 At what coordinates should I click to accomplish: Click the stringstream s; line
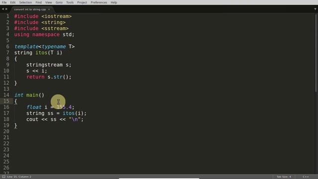(x=49, y=65)
